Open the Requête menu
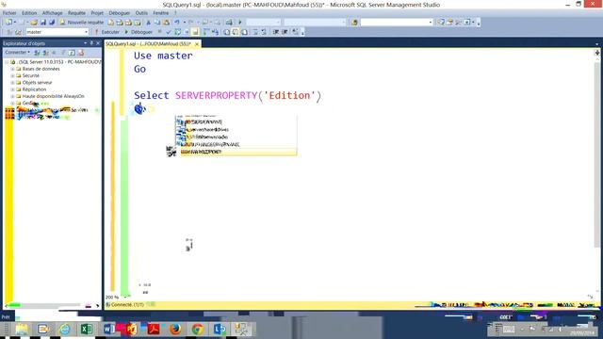 [76, 12]
